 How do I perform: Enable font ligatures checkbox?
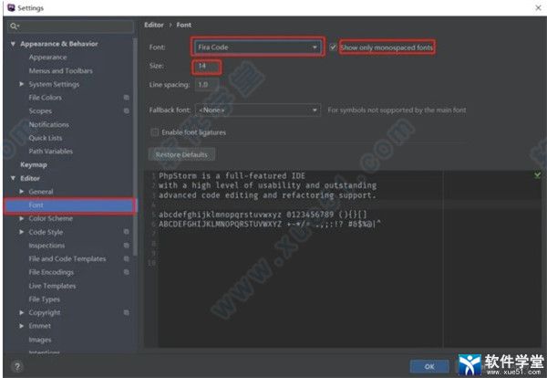click(154, 132)
